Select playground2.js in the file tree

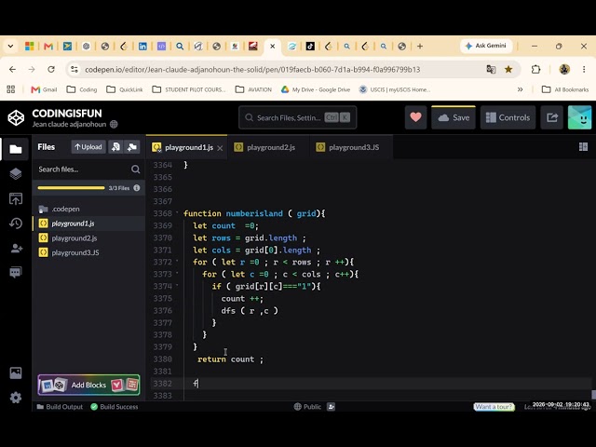coord(89,238)
